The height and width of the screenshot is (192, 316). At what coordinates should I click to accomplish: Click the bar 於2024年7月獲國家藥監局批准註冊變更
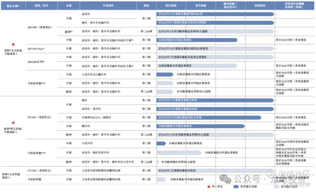(x=215, y=57)
